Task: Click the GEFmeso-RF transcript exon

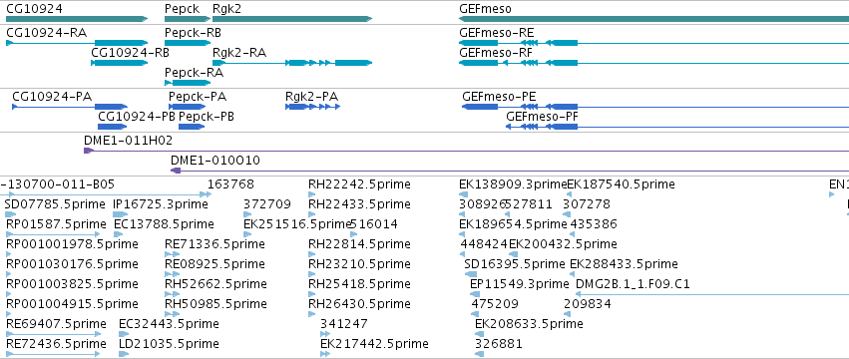Action: 478,63
